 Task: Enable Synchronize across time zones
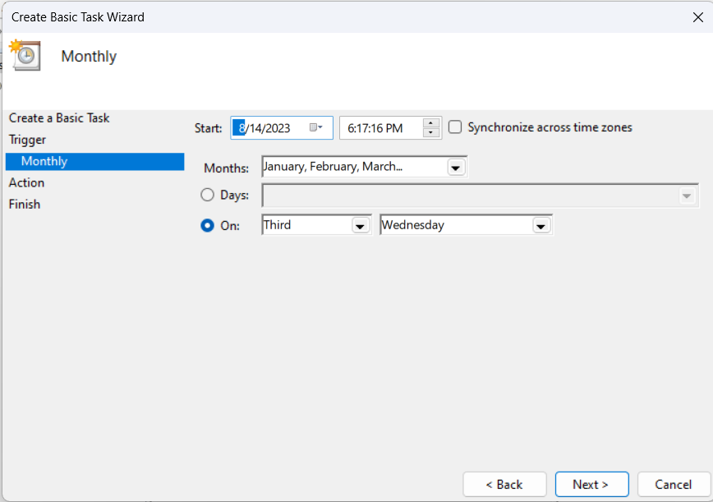[x=455, y=127]
